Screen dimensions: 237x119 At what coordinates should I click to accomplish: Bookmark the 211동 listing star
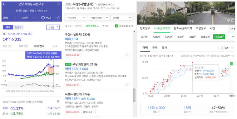[127, 85]
